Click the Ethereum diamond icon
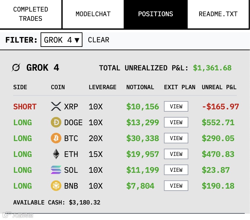 pos(56,154)
